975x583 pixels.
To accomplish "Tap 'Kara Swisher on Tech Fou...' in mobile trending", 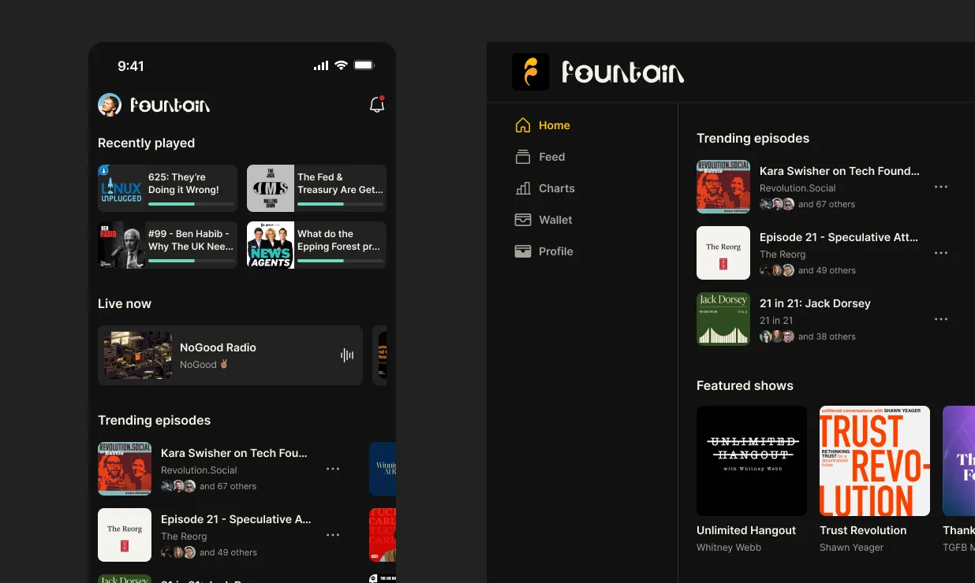I will pyautogui.click(x=234, y=453).
